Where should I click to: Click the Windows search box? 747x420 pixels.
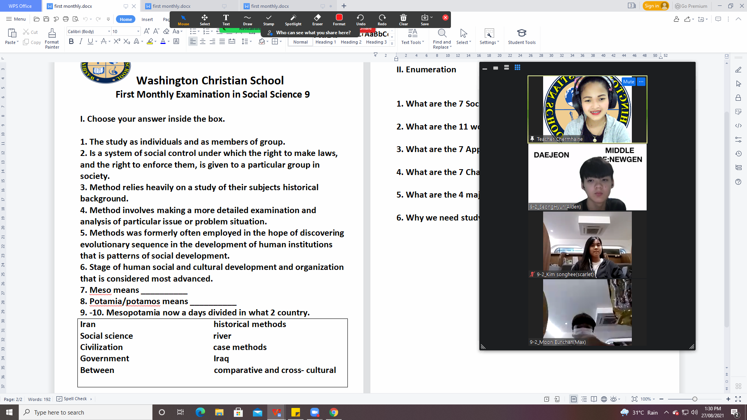(x=86, y=412)
